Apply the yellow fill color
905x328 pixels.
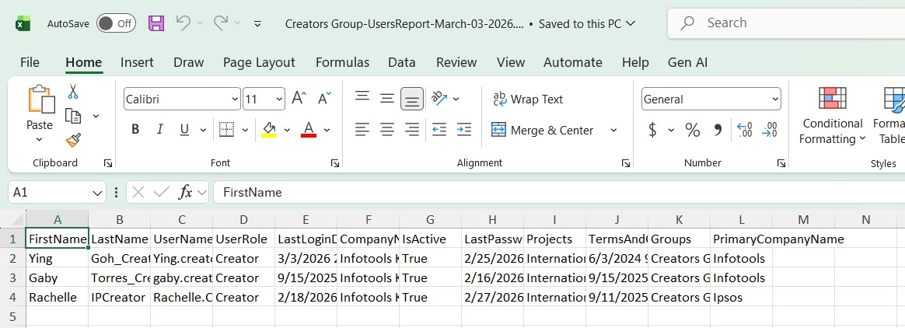pyautogui.click(x=269, y=130)
